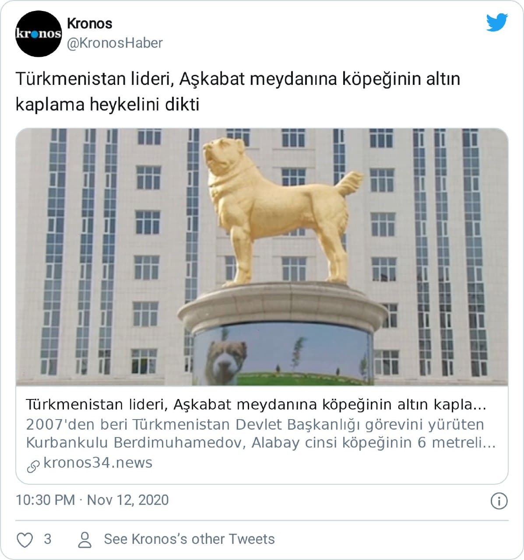Click the Nov 12, 2020 date
The image size is (524, 560).
128,500
